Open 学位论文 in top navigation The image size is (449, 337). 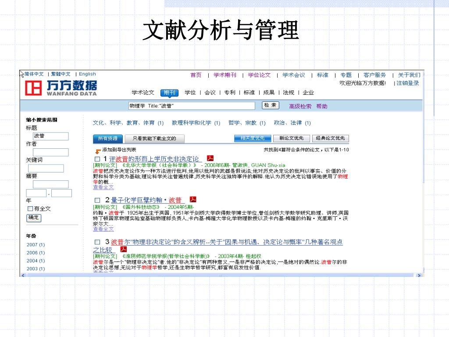260,75
